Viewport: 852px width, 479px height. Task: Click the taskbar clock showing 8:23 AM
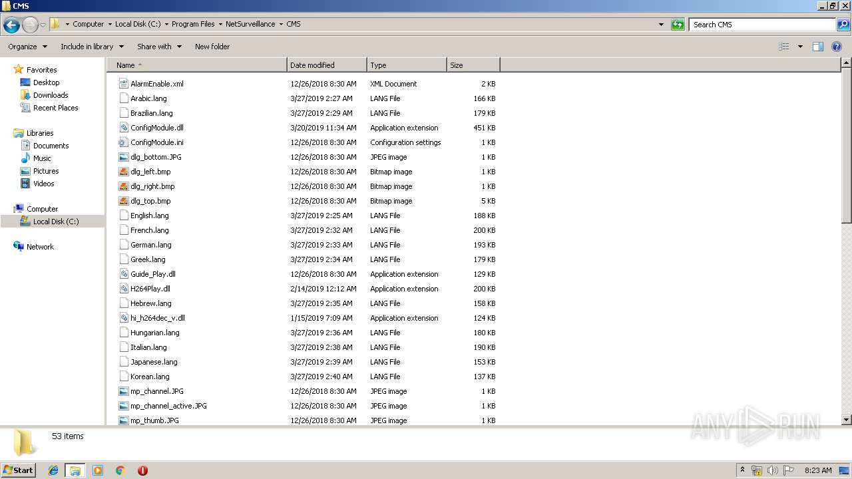point(818,470)
